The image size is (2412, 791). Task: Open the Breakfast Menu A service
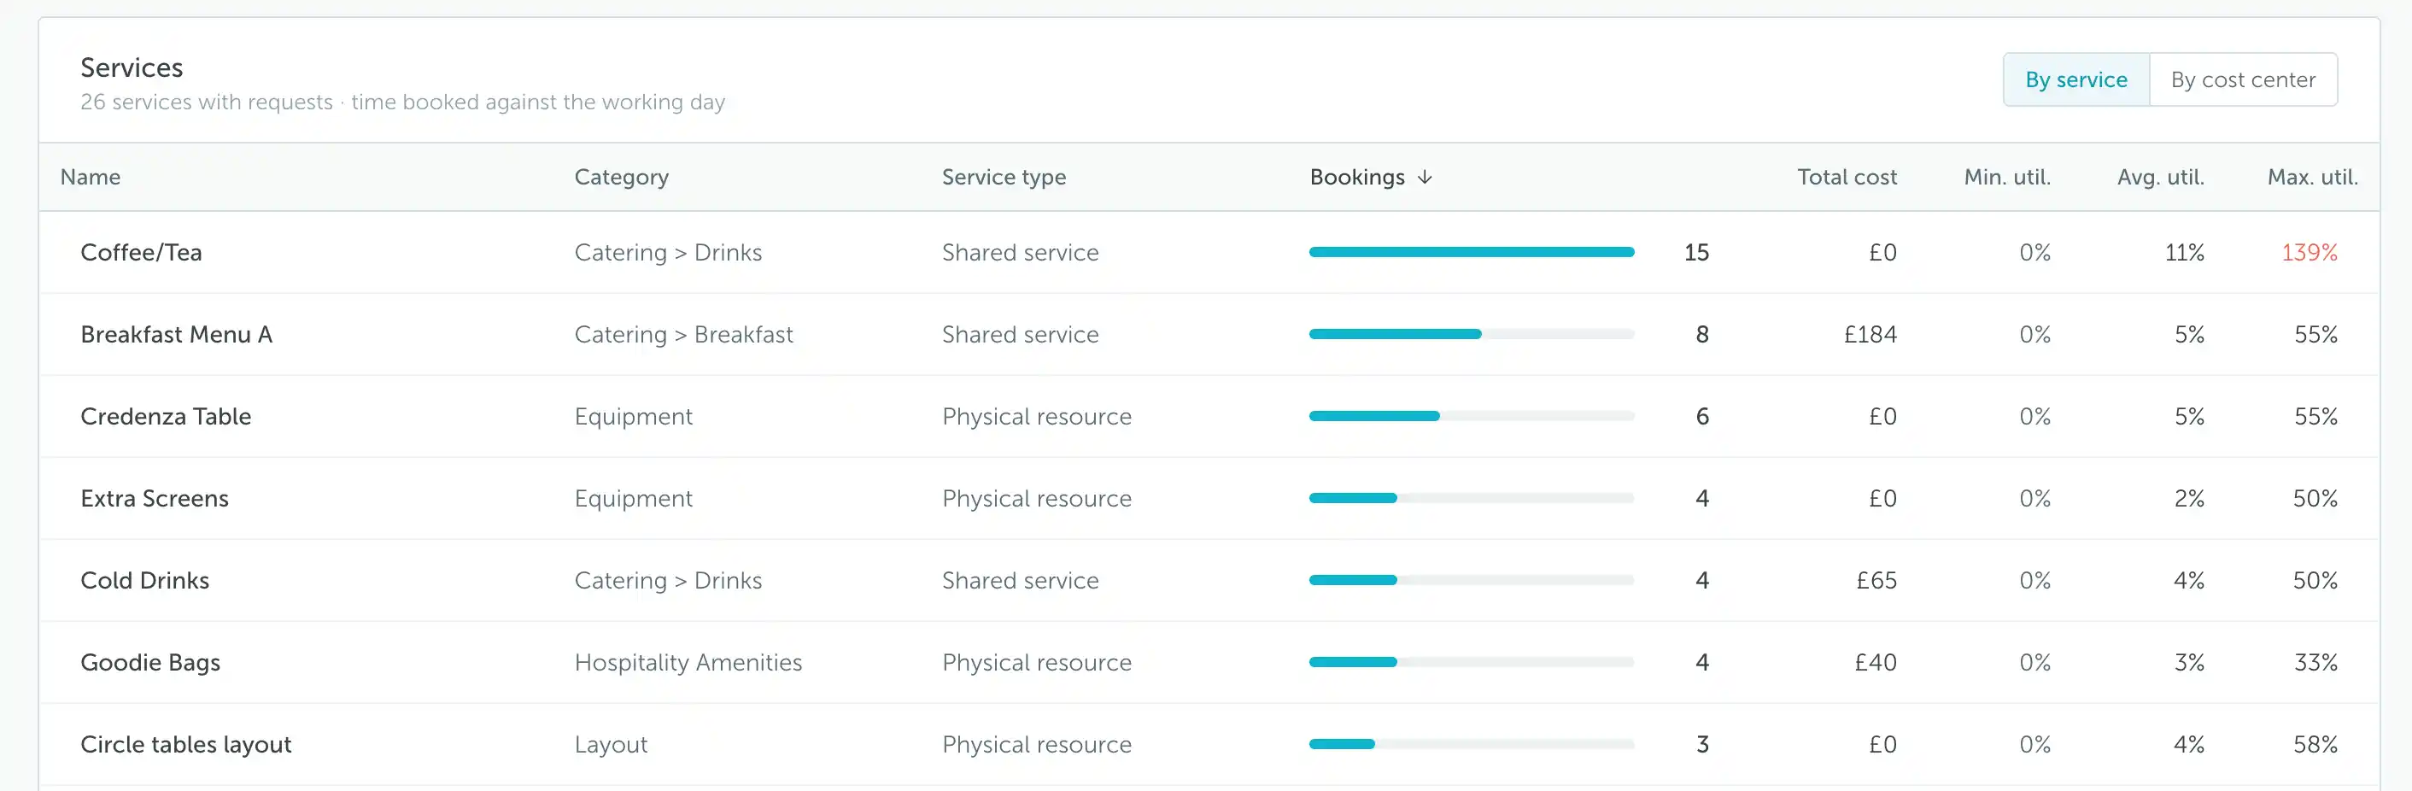tap(176, 334)
